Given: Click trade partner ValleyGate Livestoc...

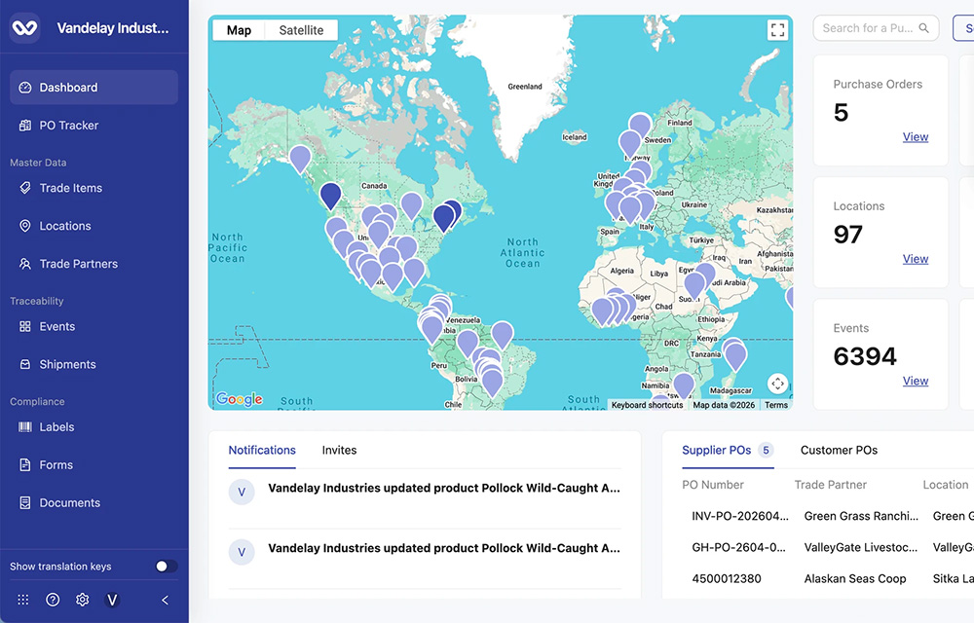Looking at the screenshot, I should tap(860, 547).
